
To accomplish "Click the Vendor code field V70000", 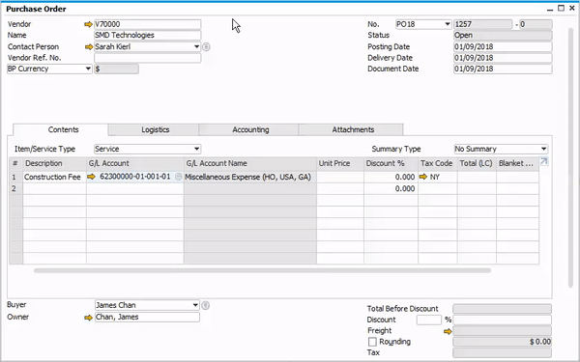I will [x=148, y=24].
